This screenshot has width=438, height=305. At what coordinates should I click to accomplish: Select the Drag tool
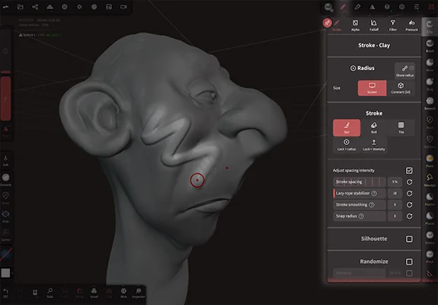tap(430, 84)
